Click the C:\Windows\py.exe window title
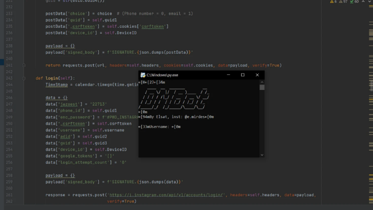Screen dimensions: 373x210 point(162,75)
